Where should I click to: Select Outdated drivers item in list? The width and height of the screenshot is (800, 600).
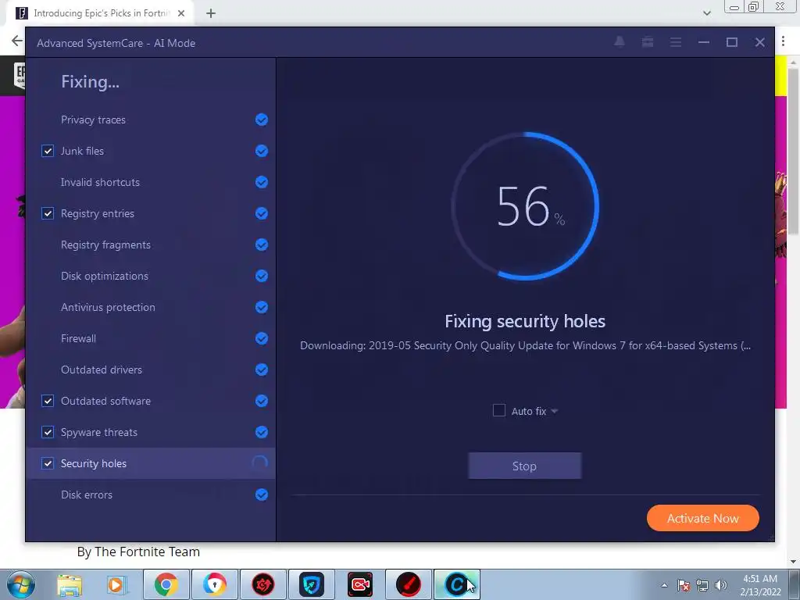151,370
